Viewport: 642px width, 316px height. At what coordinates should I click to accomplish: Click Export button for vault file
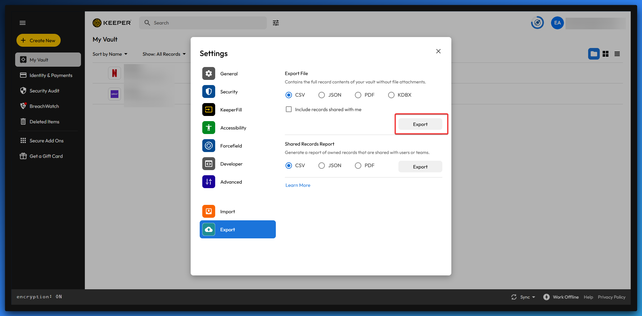(420, 124)
